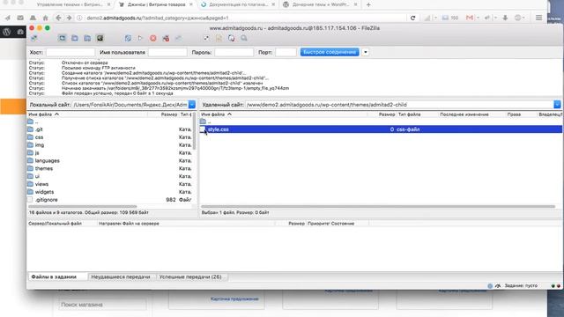Click the Хост input field

click(70, 53)
